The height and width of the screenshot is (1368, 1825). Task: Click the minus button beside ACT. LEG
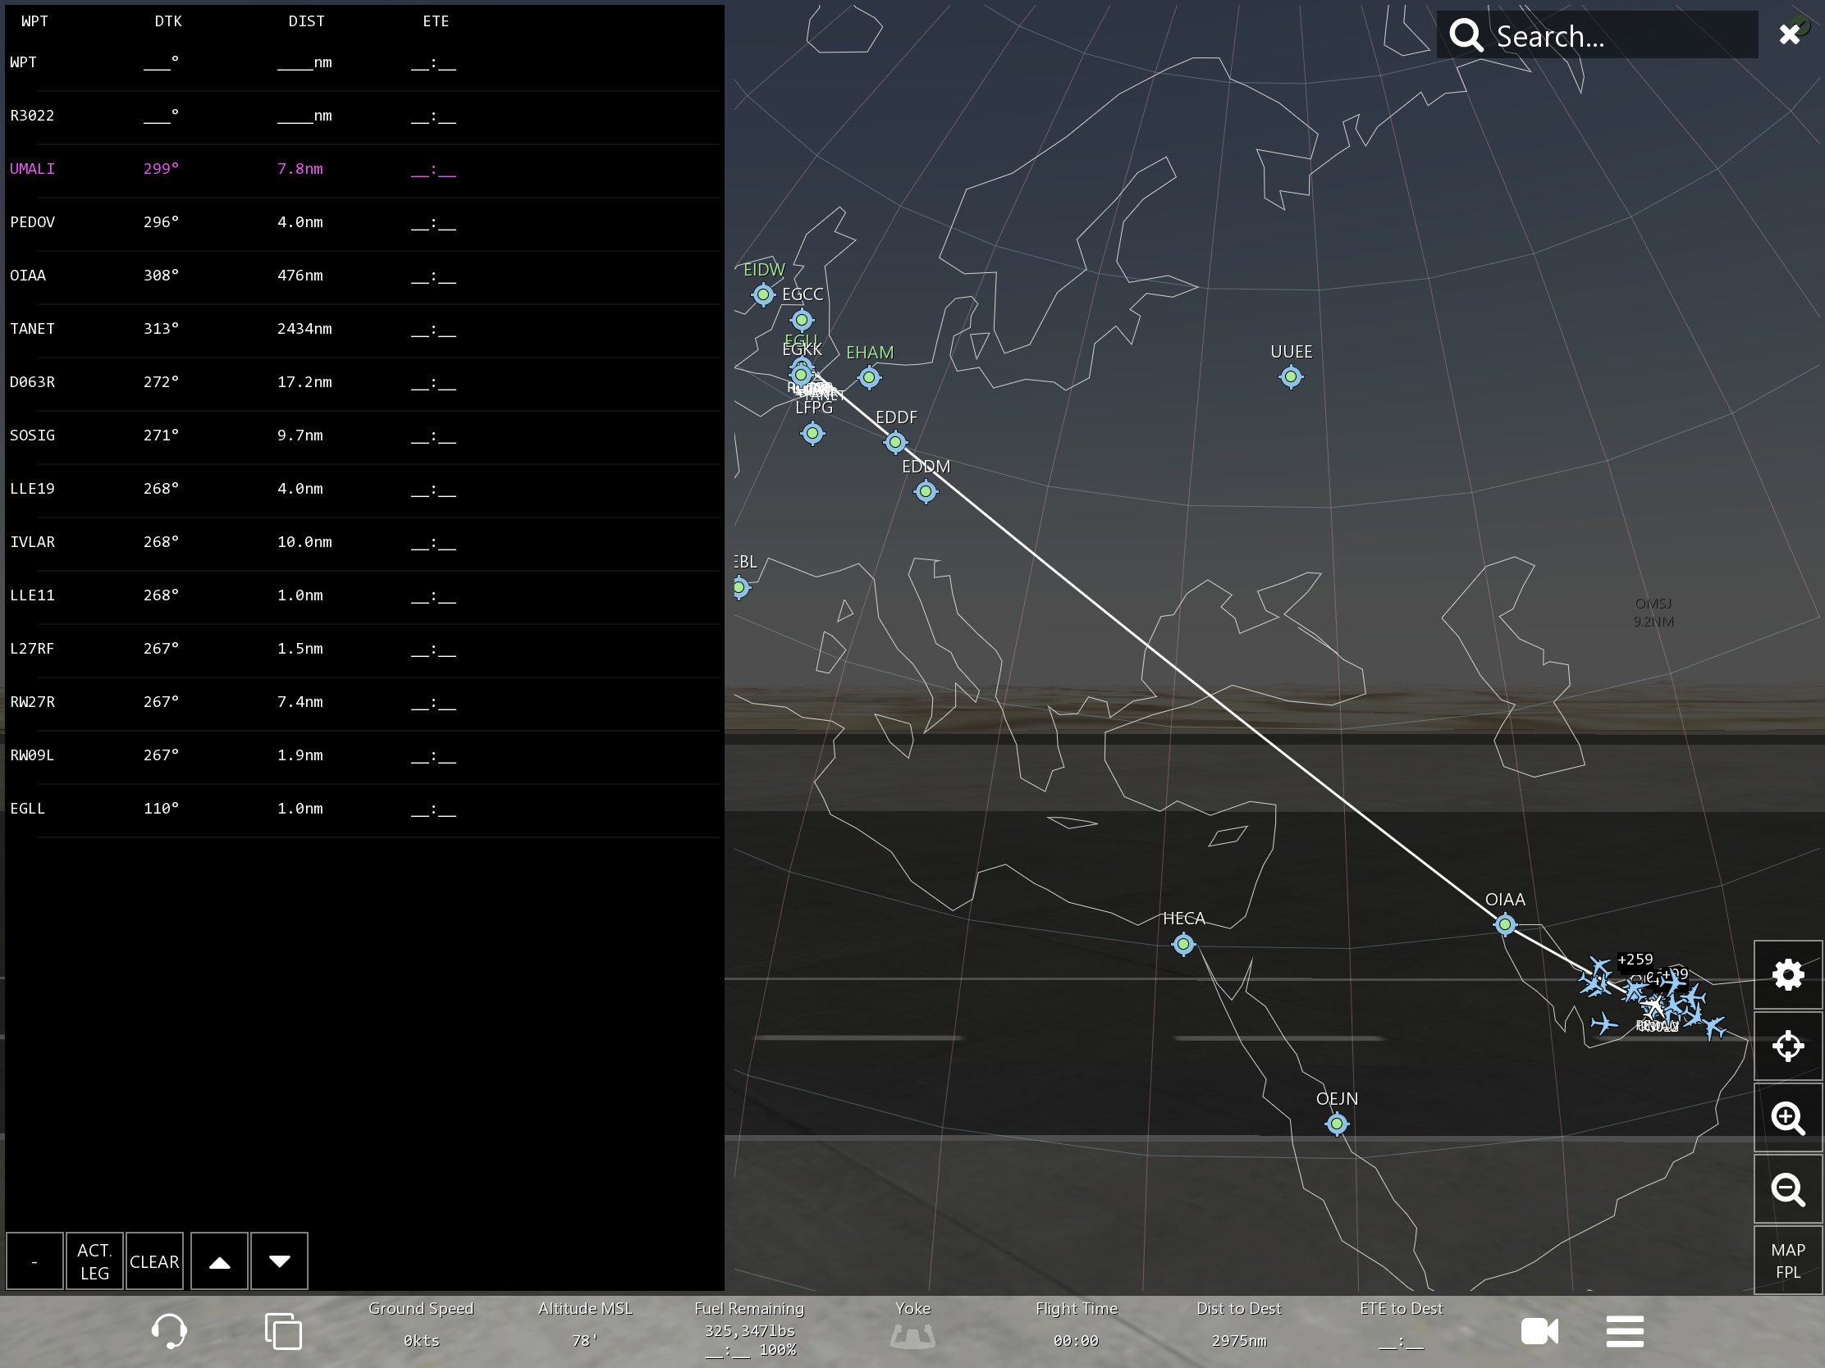pyautogui.click(x=34, y=1261)
